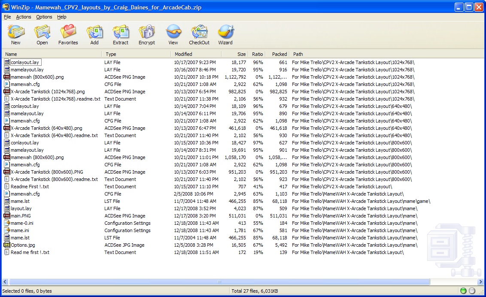The image size is (486, 297).
Task: Click the file icon of layout.lay
Action: pyautogui.click(x=7, y=208)
